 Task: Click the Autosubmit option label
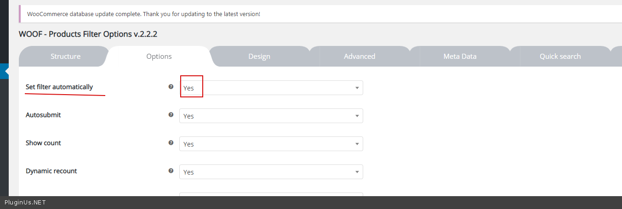(43, 115)
